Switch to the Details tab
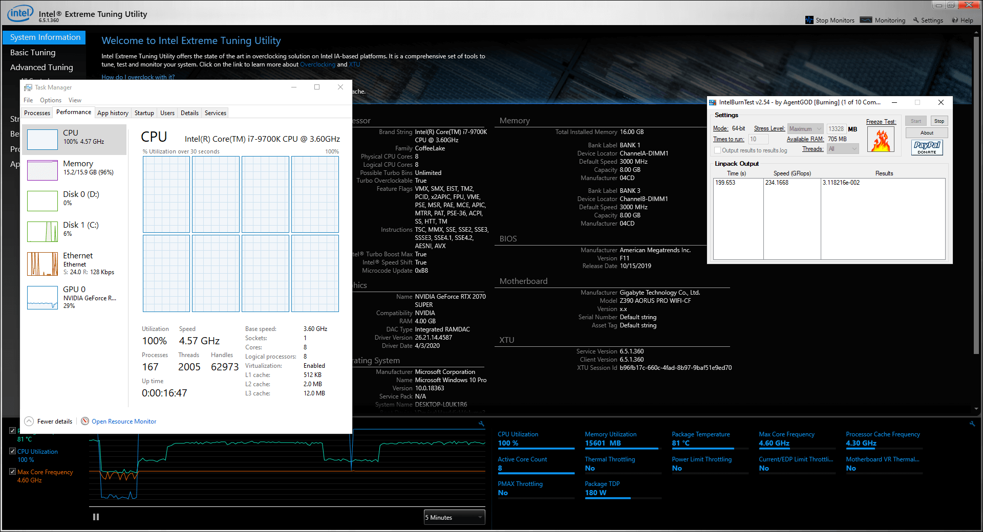The image size is (983, 532). click(189, 113)
